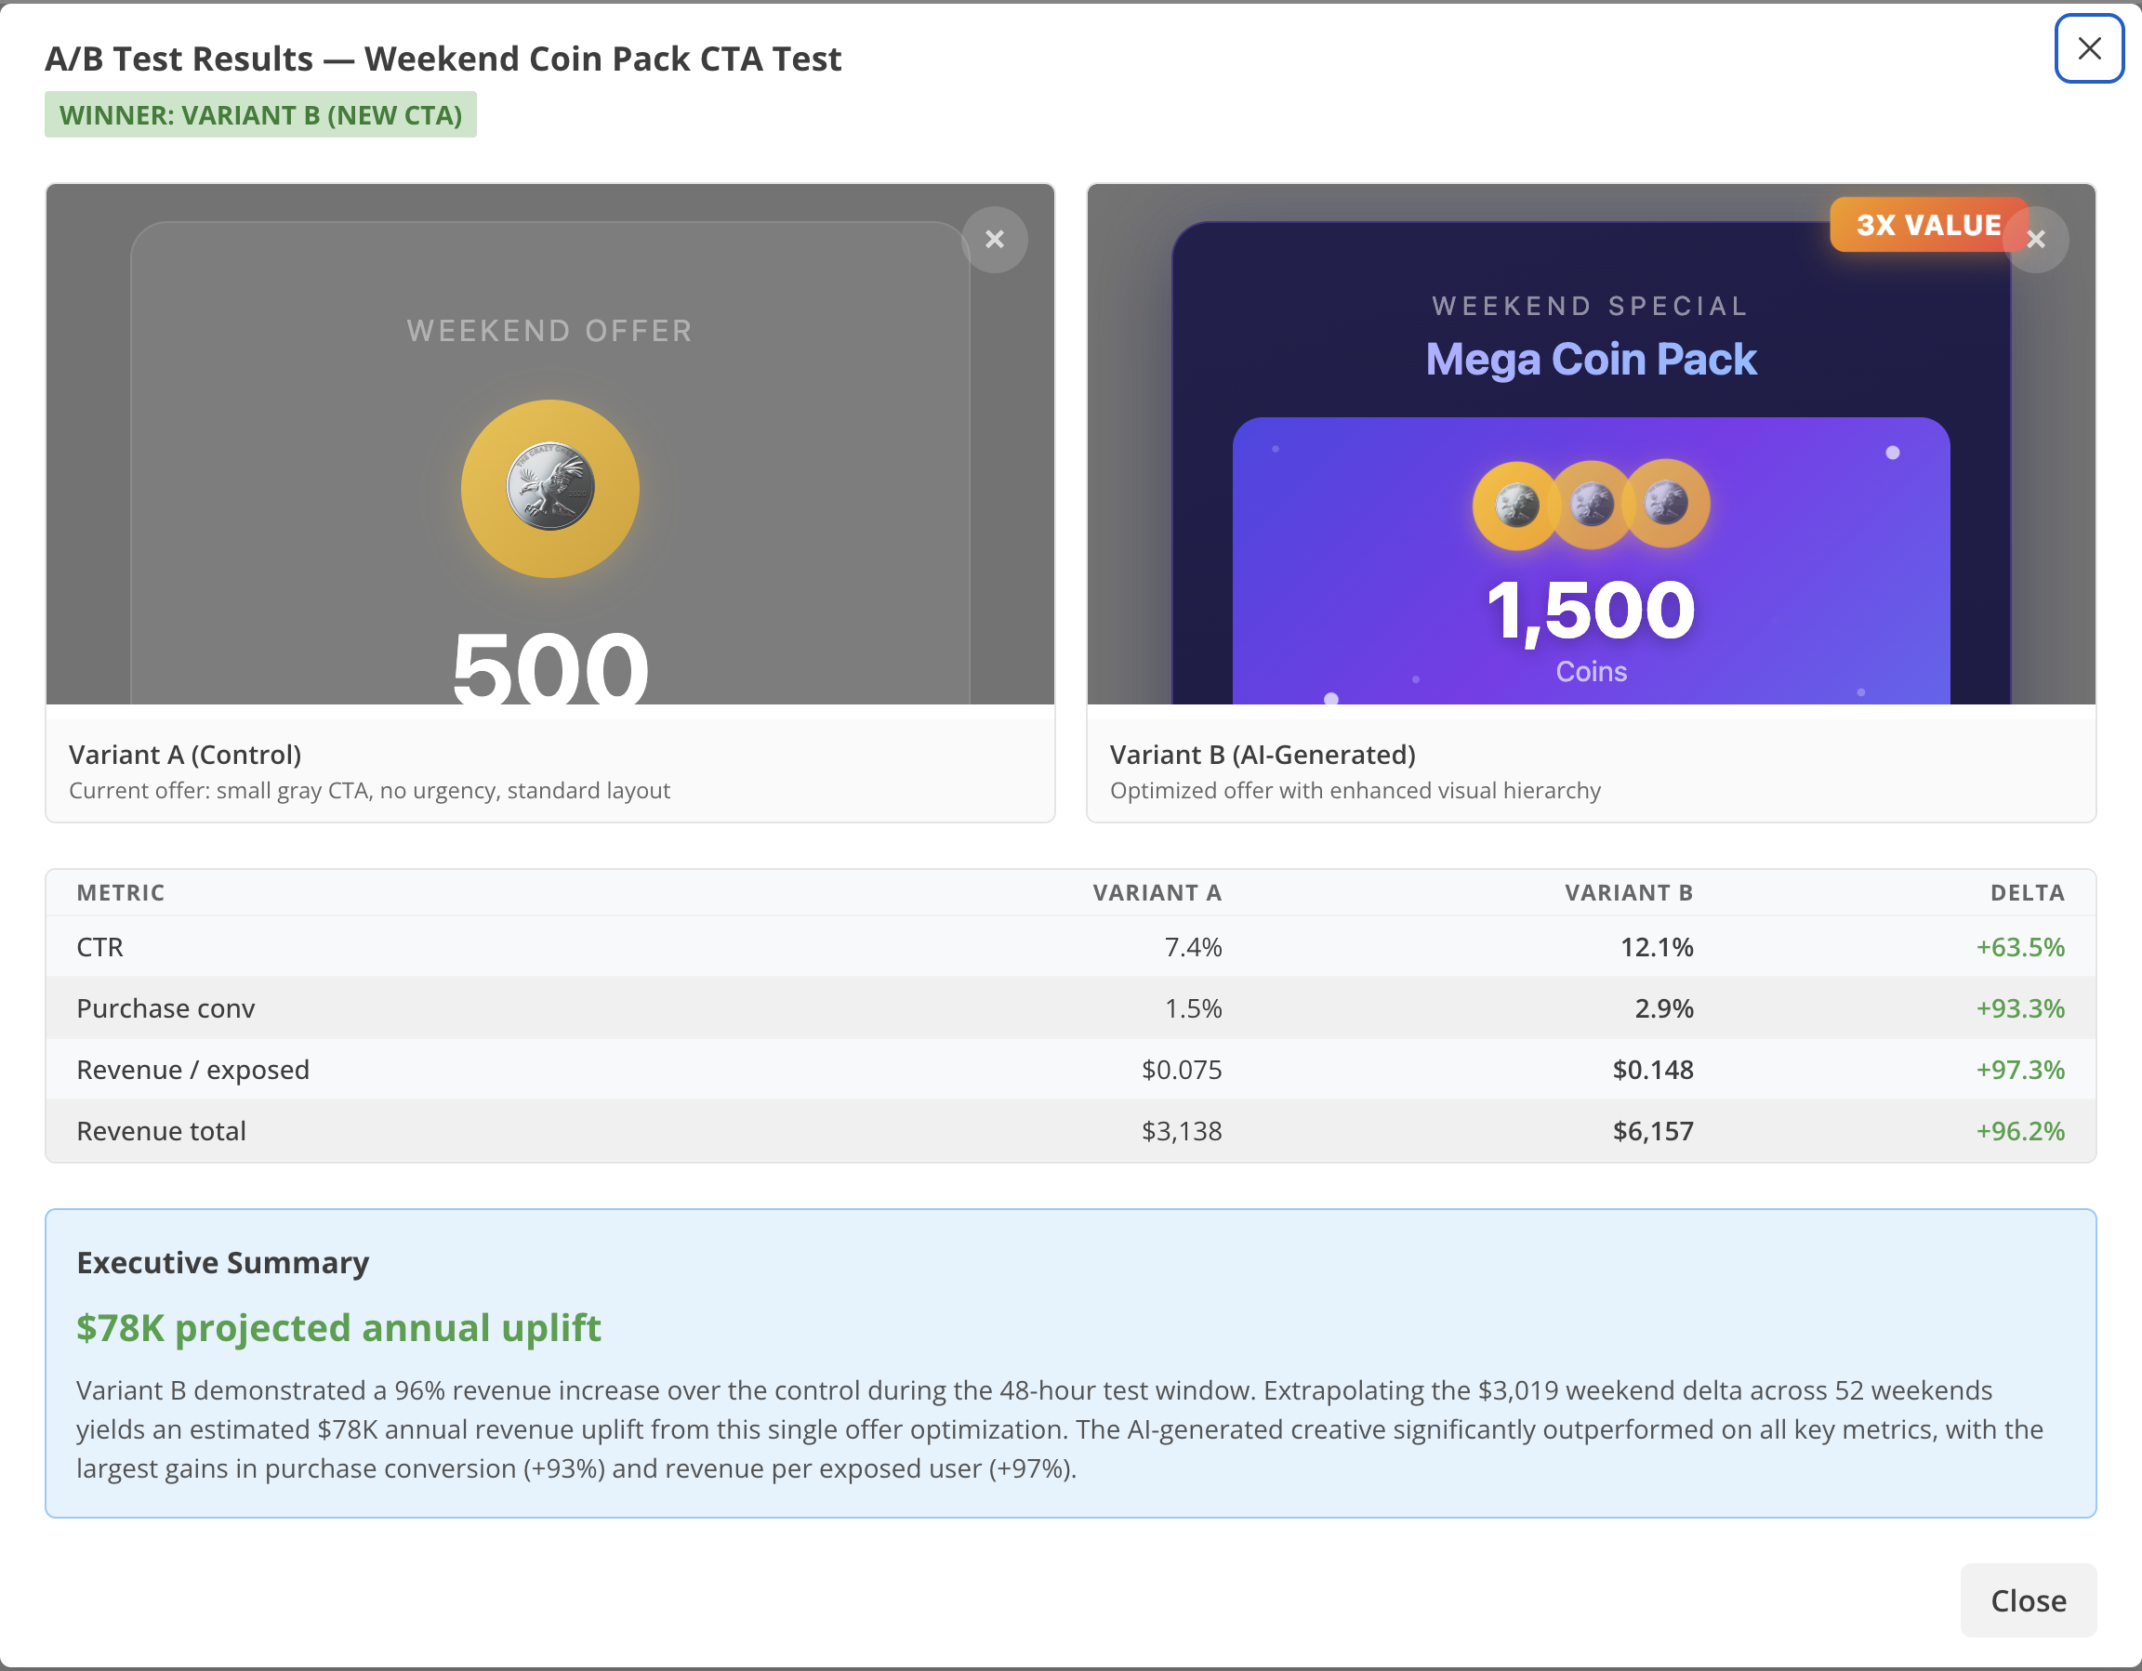Click the VARIANT B column header
This screenshot has height=1671, width=2142.
pyautogui.click(x=1628, y=892)
